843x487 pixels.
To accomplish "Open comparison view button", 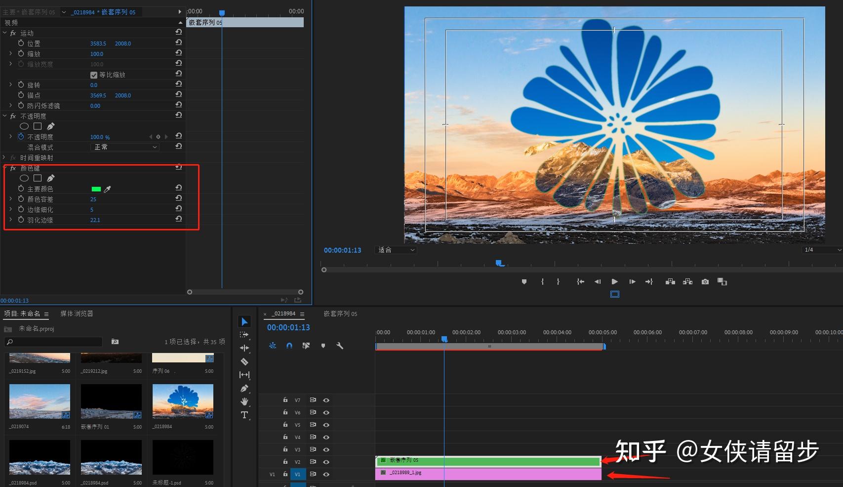I will click(x=722, y=282).
